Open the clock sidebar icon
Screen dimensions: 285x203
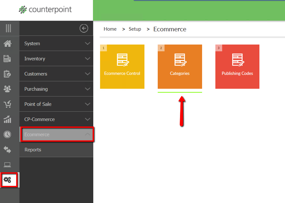tap(7, 135)
